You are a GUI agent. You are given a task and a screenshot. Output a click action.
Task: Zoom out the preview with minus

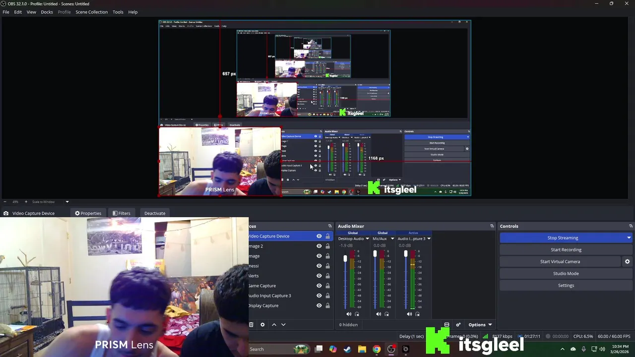click(x=5, y=202)
